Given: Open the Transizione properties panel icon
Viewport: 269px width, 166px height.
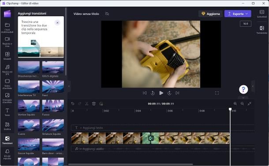Looking at the screenshot, I should tap(262, 30).
